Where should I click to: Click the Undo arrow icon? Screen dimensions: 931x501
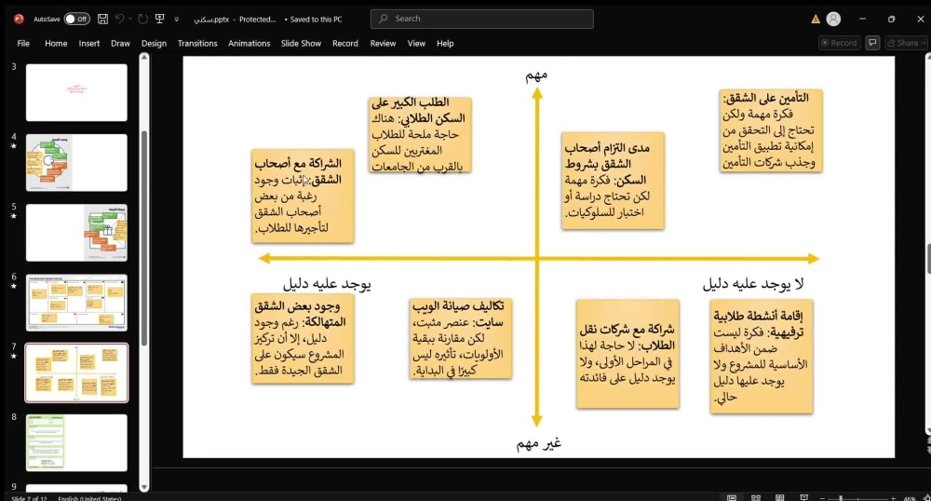(x=119, y=19)
